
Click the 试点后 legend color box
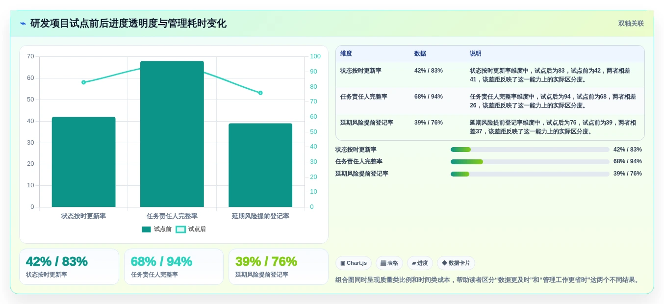[180, 229]
